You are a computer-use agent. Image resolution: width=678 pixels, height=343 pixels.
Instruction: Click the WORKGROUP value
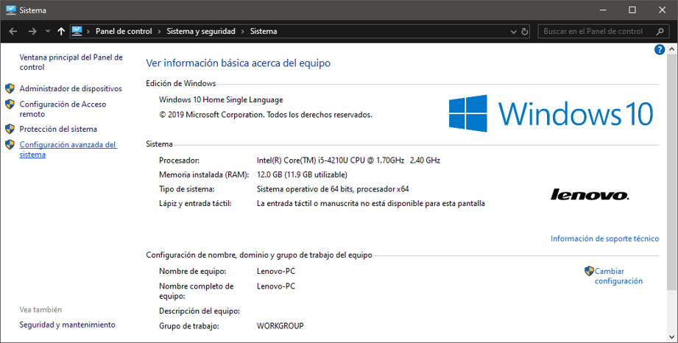pos(280,325)
